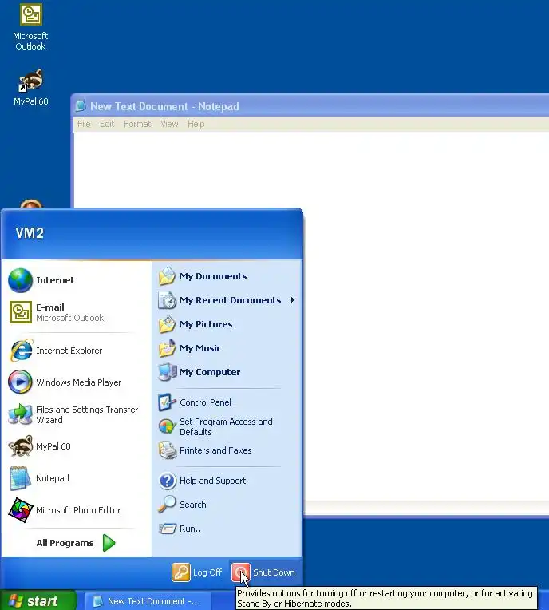Screen dimensions: 549x610
Task: Click the My Computer label
Action: 210,372
